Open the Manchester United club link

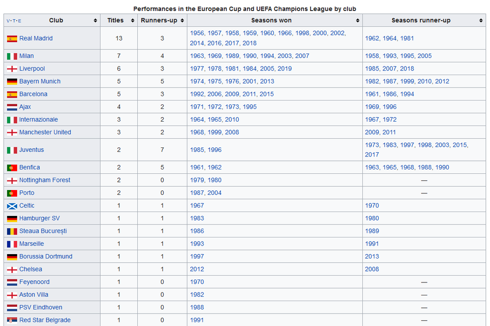point(45,132)
